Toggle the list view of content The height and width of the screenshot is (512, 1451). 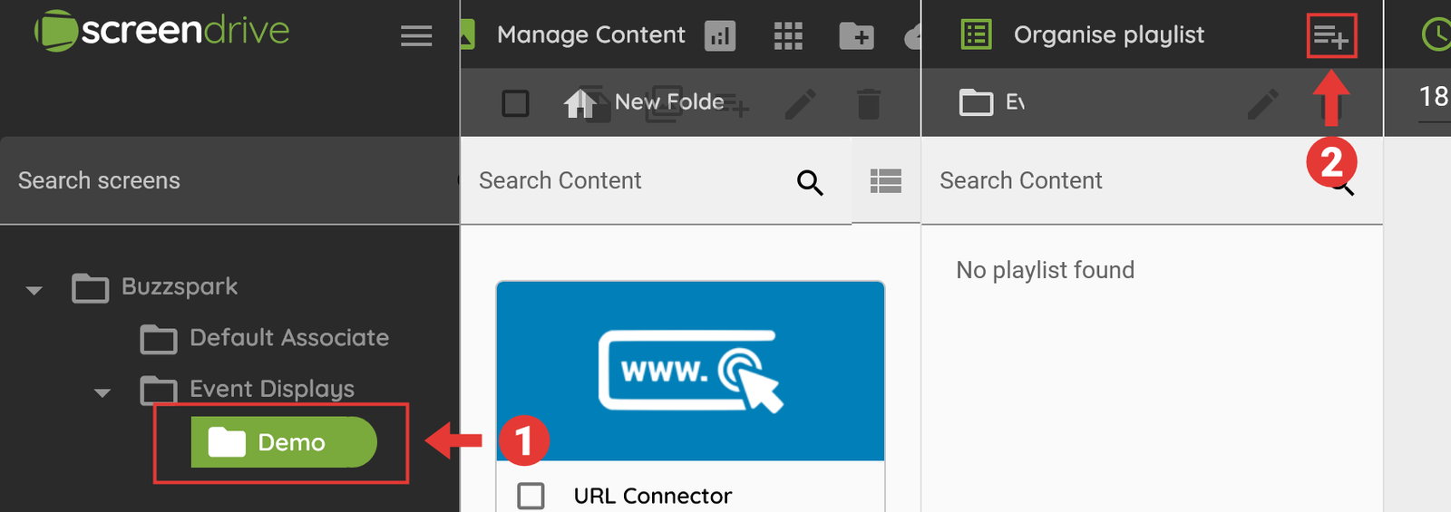click(886, 181)
